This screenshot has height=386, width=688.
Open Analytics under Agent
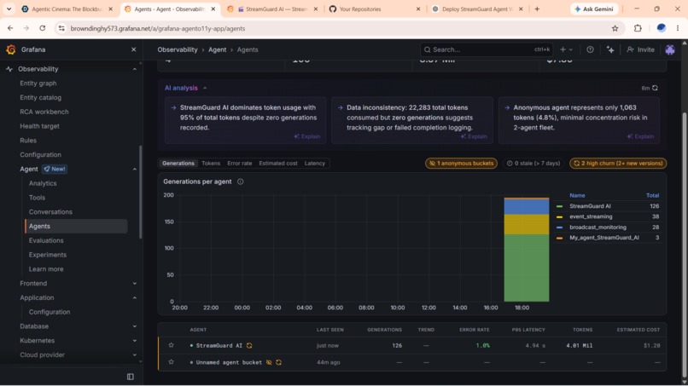pyautogui.click(x=43, y=183)
